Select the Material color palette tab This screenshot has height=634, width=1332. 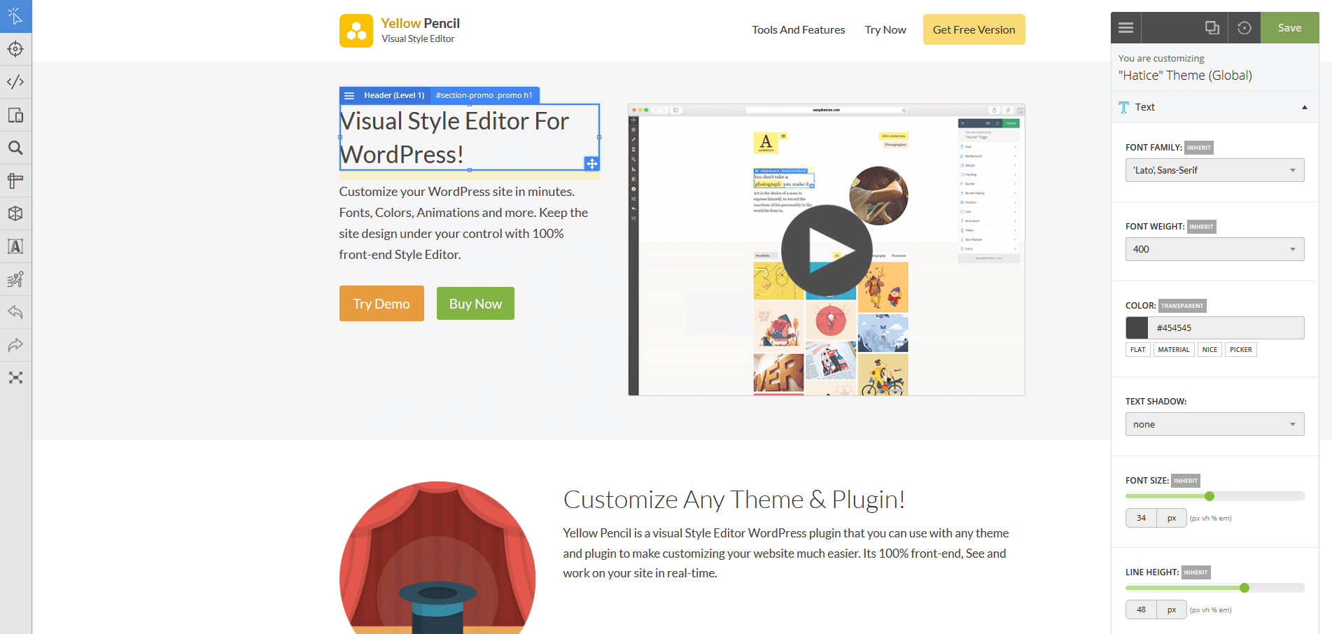[x=1173, y=350]
